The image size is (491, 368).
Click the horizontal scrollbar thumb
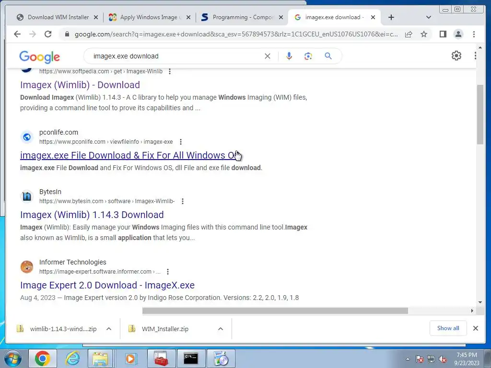point(275,310)
